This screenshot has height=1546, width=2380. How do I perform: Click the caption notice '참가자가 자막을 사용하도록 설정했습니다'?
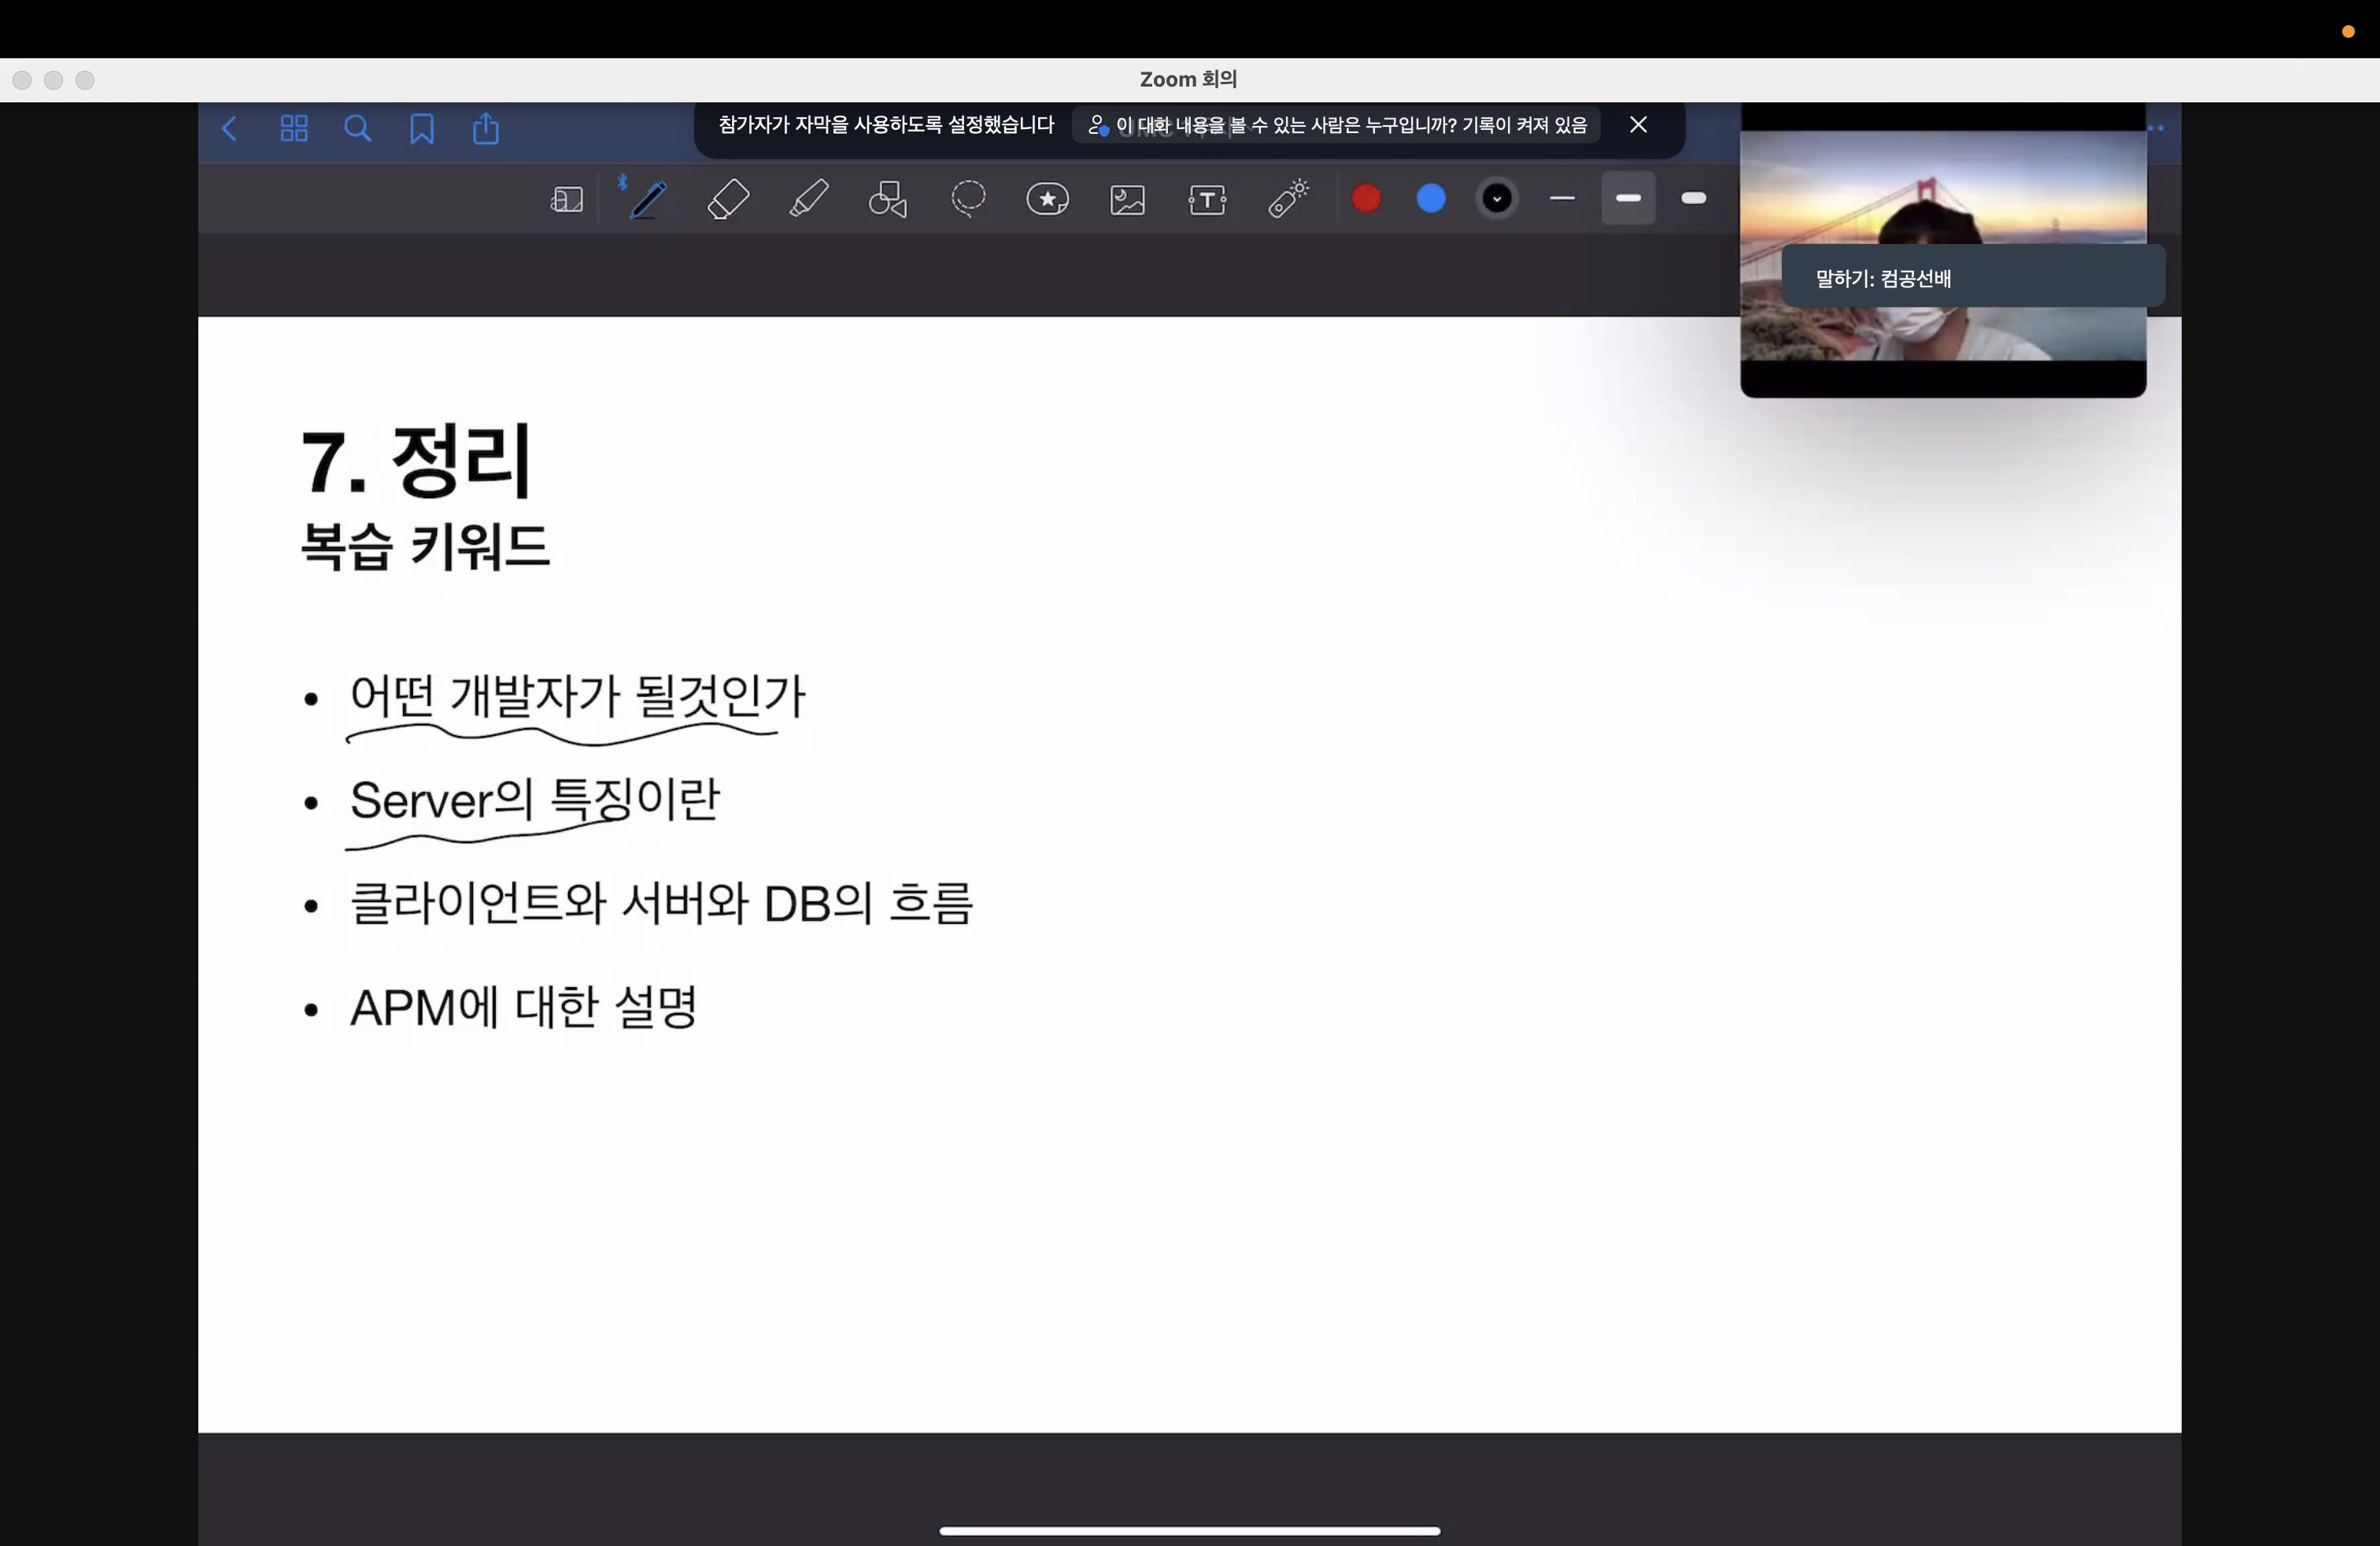tap(886, 125)
